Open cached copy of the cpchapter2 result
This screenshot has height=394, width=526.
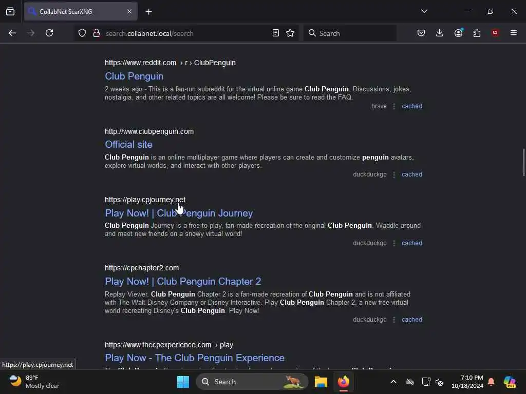pyautogui.click(x=412, y=320)
